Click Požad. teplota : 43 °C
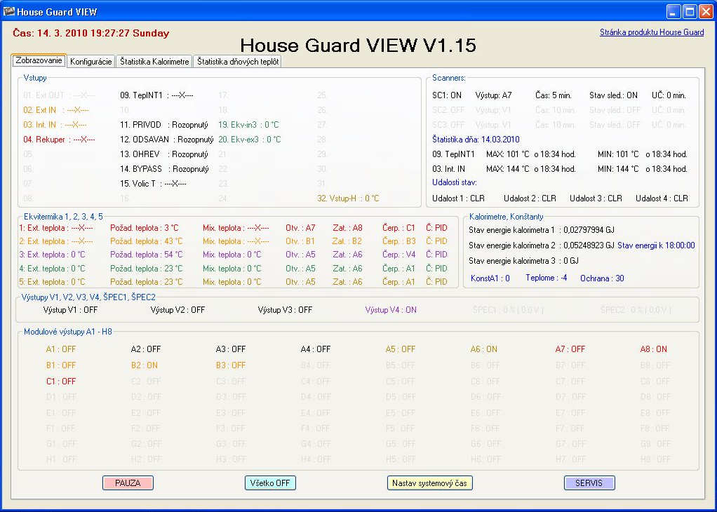717x512 pixels. pyautogui.click(x=147, y=241)
